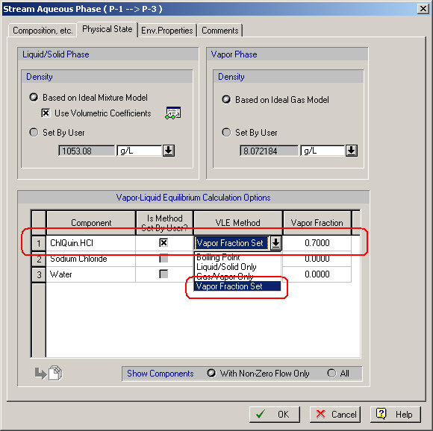Enable Is Method Set for Sodium Chloride
The width and height of the screenshot is (433, 431).
click(x=163, y=259)
